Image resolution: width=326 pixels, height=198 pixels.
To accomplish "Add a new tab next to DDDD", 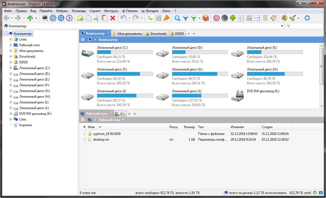I will (x=189, y=34).
